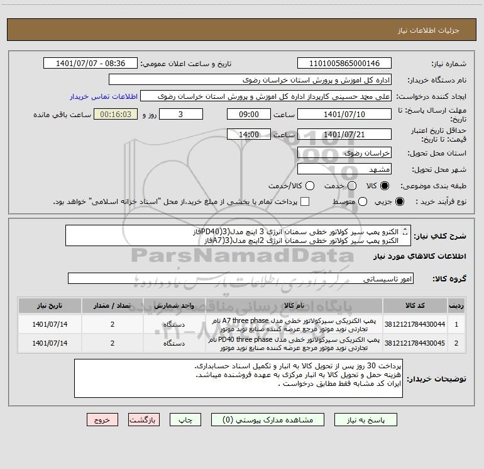484x469 pixels.
Task: Click the ایجاد کننده درخواست field
Action: pos(266,96)
